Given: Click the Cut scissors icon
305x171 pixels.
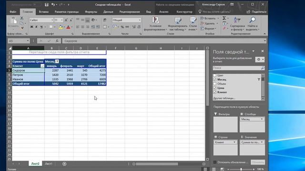Looking at the screenshot, I should tap(21, 19).
